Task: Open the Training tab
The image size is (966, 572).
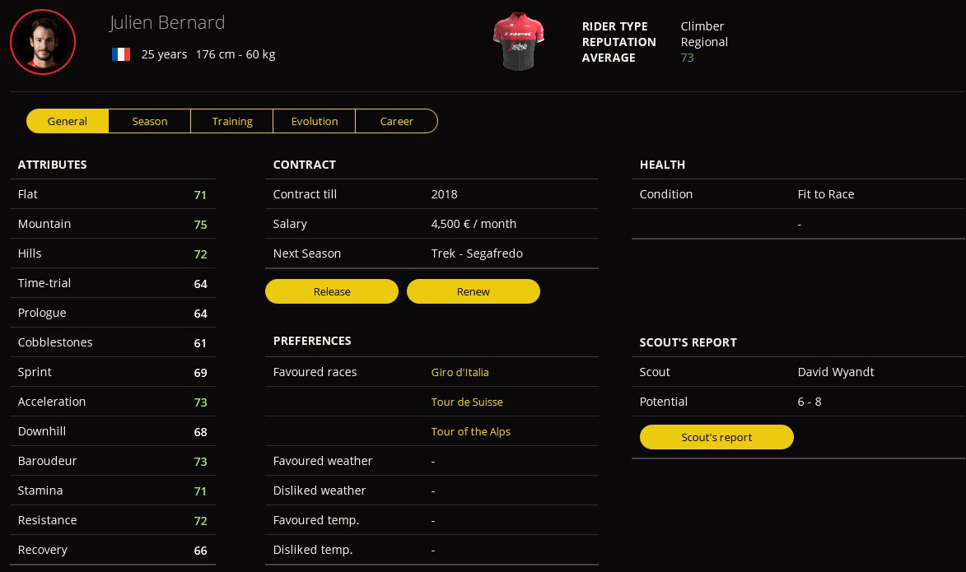Action: [x=232, y=121]
